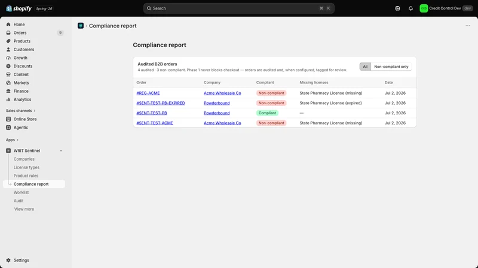478x268 pixels.
Task: Click the search magnifier icon
Action: tap(149, 8)
